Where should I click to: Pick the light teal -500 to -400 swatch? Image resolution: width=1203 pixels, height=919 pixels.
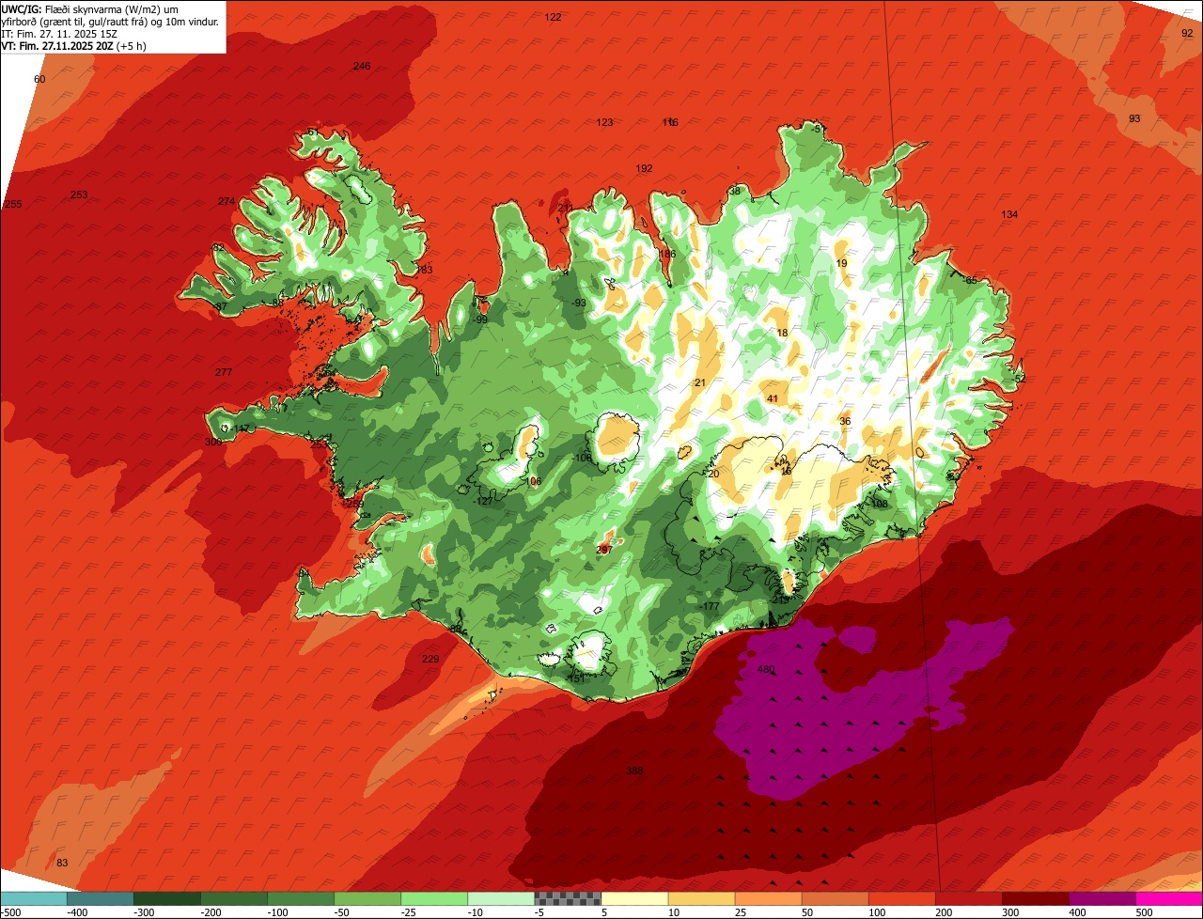[x=33, y=898]
